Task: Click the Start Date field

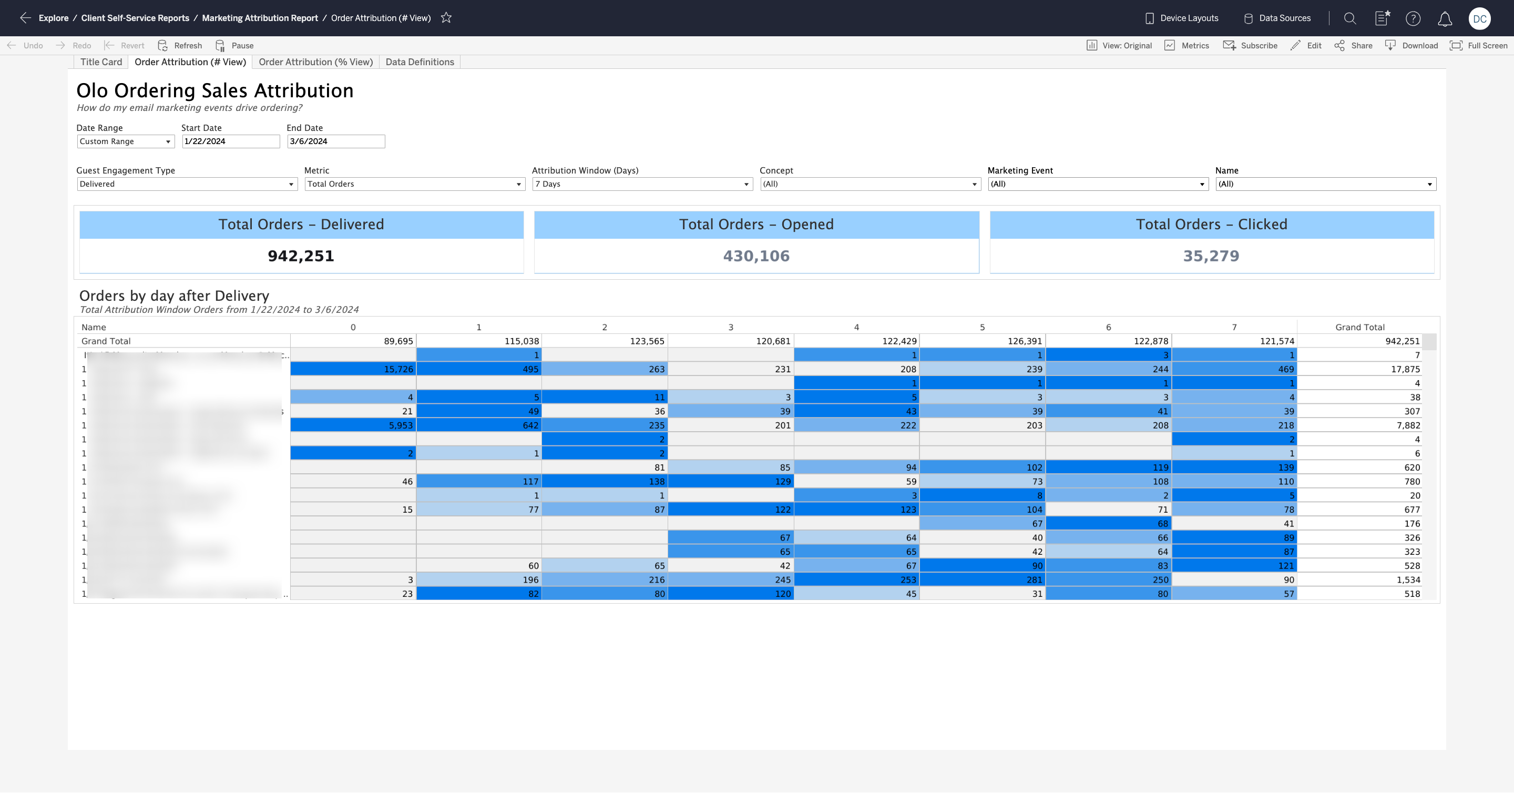Action: click(231, 141)
